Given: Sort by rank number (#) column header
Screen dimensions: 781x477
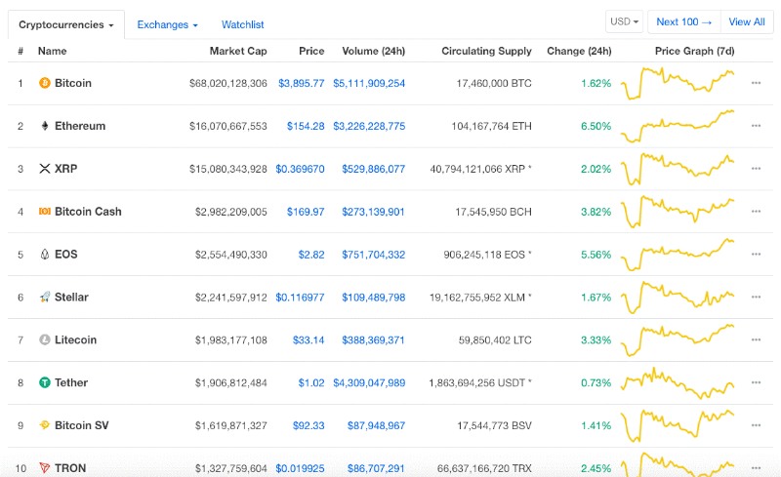Looking at the screenshot, I should pyautogui.click(x=21, y=51).
